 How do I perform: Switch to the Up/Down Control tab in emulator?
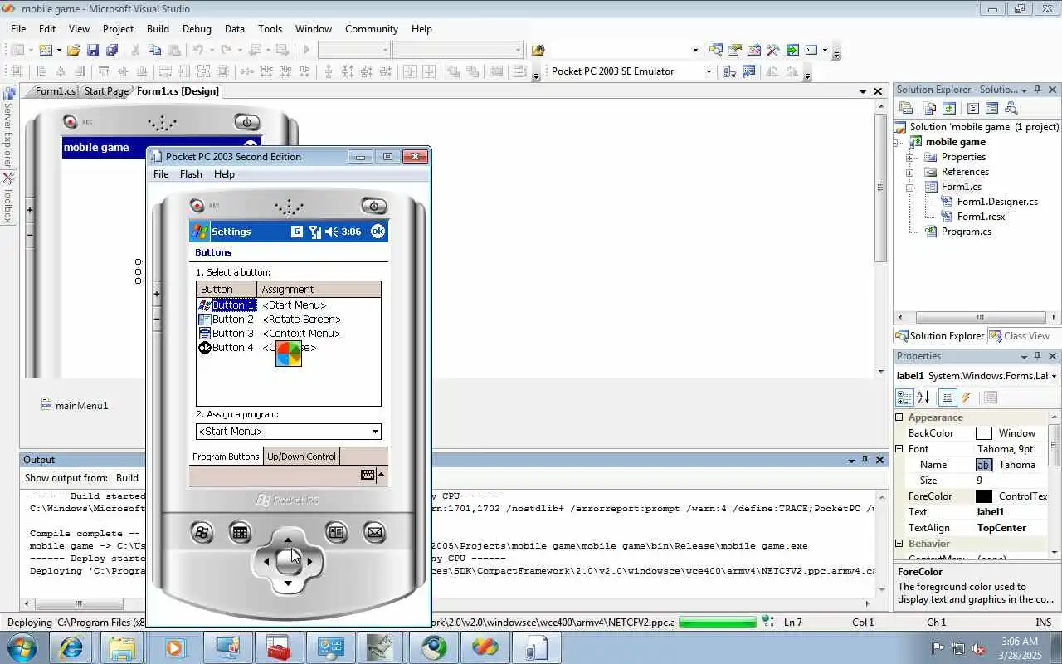click(301, 456)
